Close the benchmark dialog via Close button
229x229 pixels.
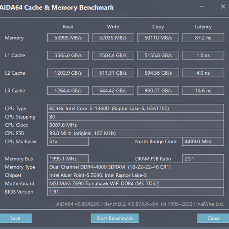[213, 218]
